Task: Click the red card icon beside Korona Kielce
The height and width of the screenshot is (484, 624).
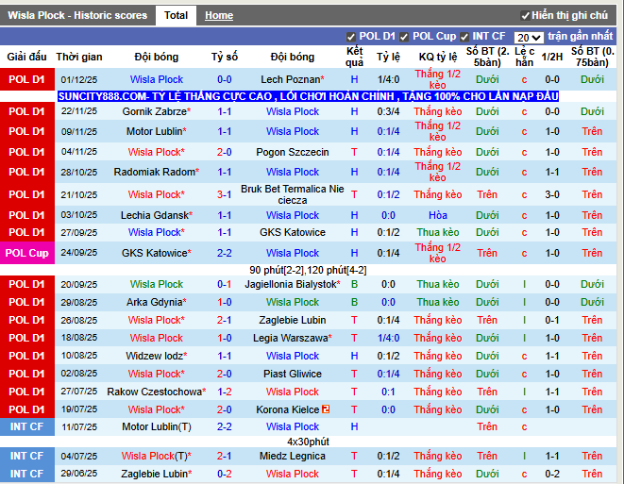Action: click(325, 409)
